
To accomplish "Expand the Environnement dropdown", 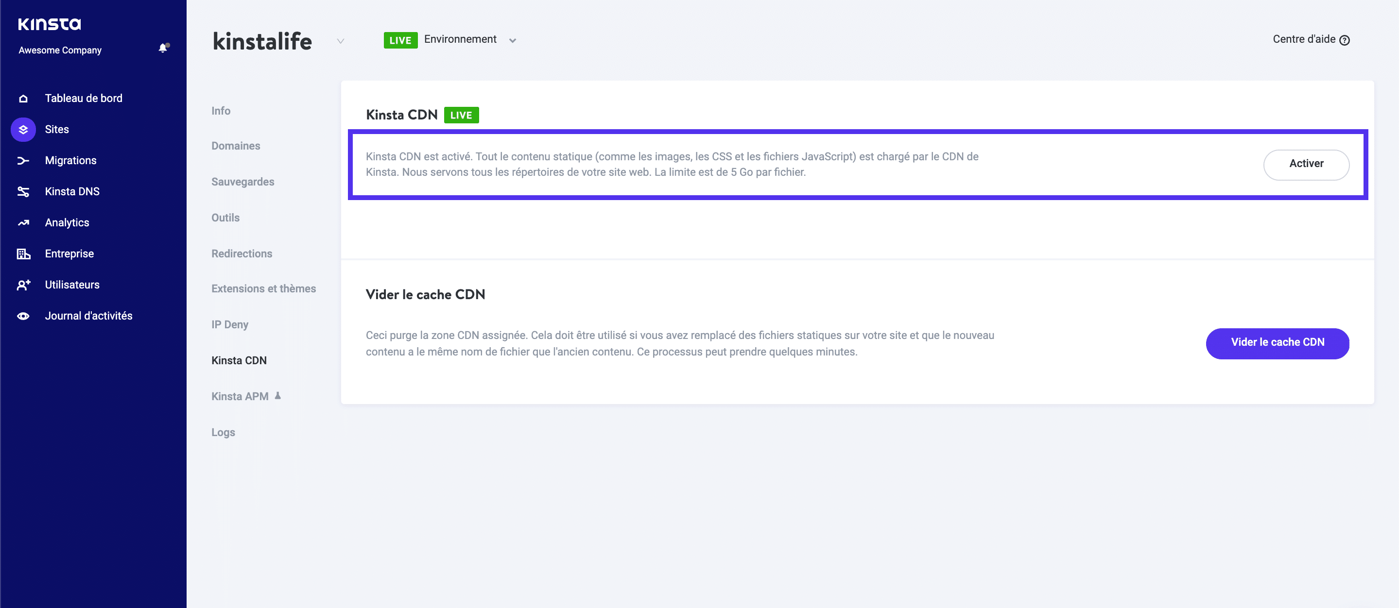I will click(x=513, y=39).
